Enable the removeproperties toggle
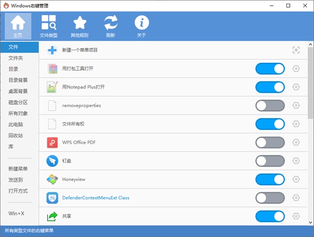The image size is (314, 237). 270,105
